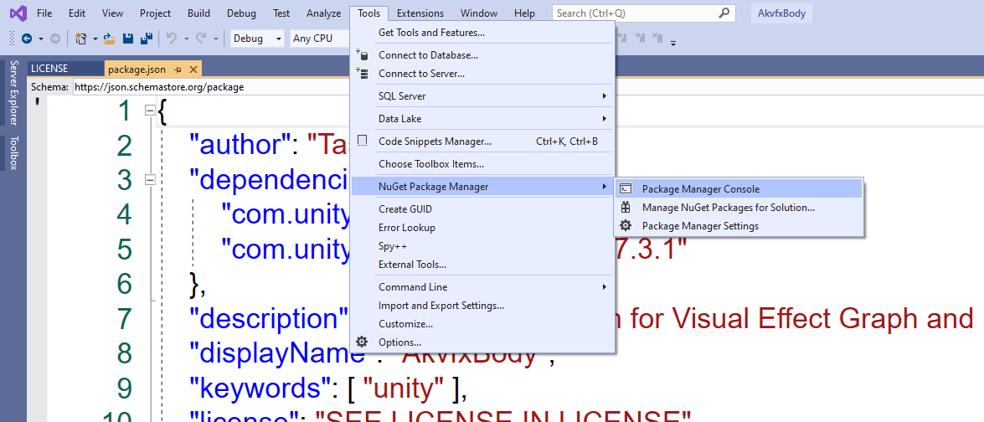Select Create GUID
The width and height of the screenshot is (984, 422).
[x=482, y=208]
